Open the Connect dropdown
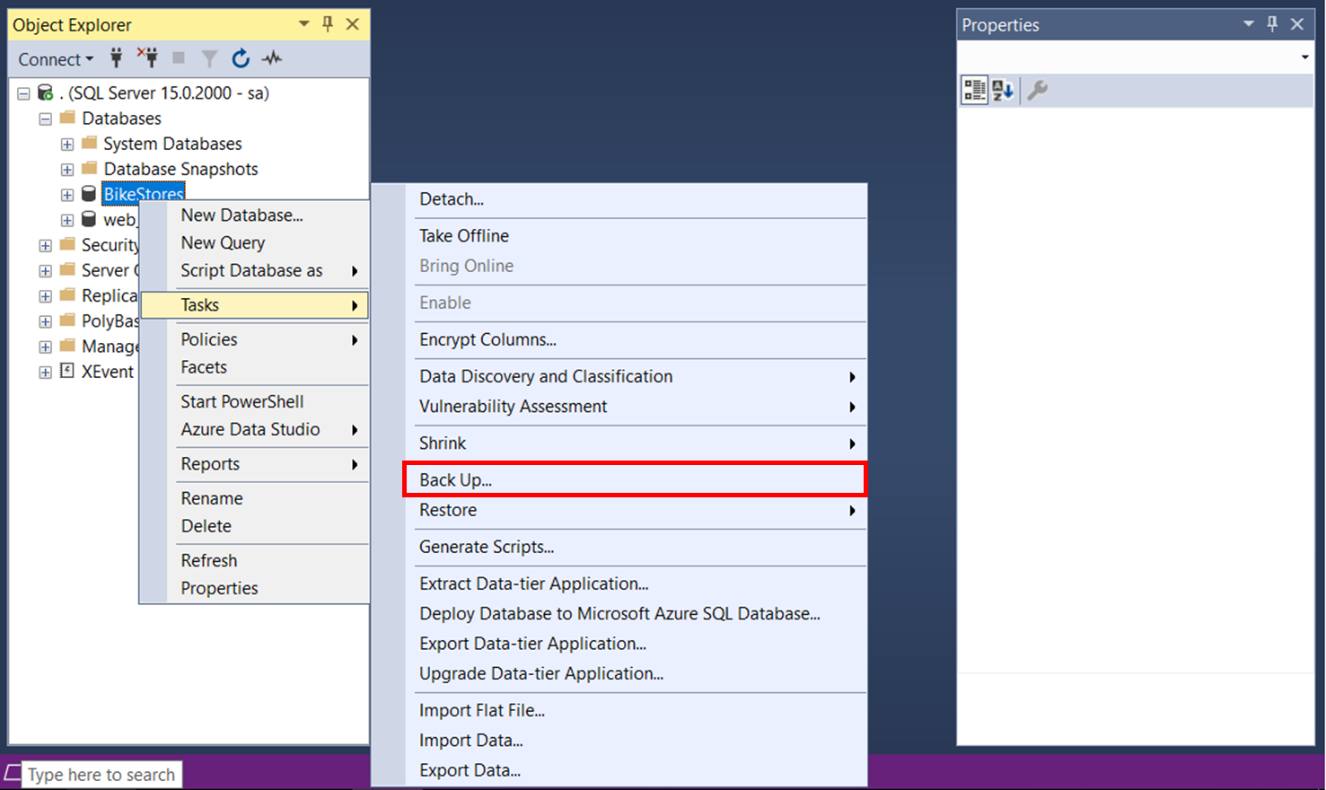The height and width of the screenshot is (790, 1326). (x=56, y=59)
